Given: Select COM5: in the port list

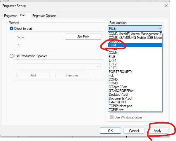Looking at the screenshot, I should click(135, 79).
